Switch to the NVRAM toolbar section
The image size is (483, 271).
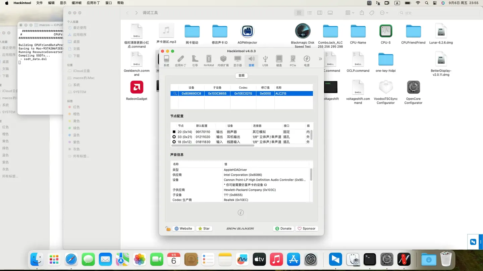[x=209, y=61]
